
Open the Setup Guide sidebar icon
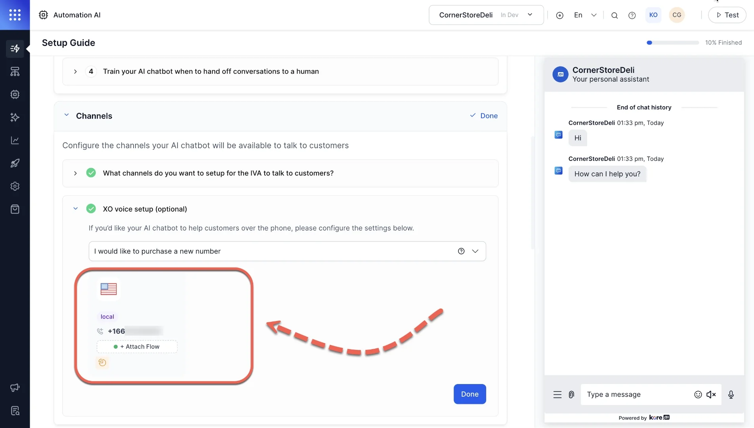(x=15, y=49)
